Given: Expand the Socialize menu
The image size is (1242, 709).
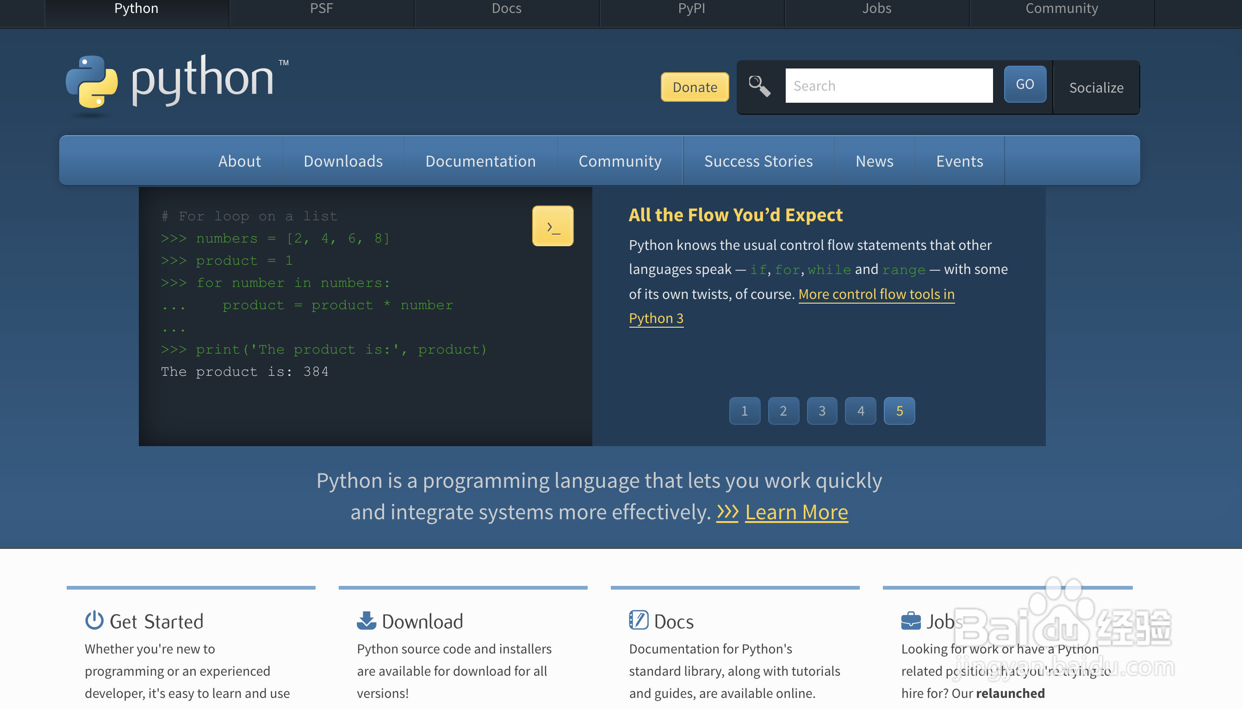Looking at the screenshot, I should click(1096, 87).
